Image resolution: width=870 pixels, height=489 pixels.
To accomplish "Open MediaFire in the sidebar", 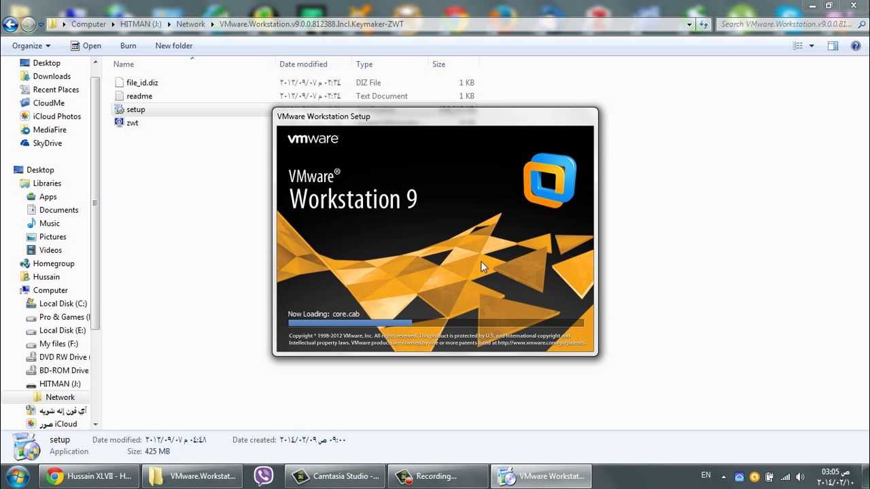I will (x=50, y=130).
